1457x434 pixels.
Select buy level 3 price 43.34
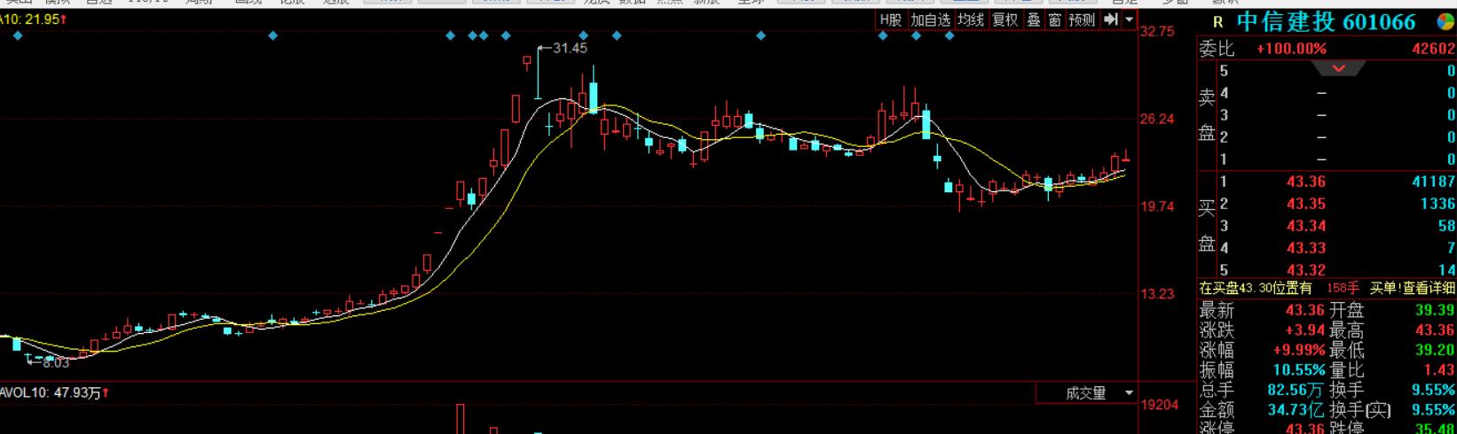pos(1305,226)
